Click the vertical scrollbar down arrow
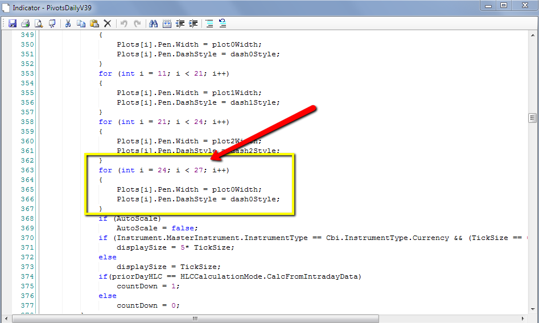This screenshot has width=539, height=323. click(533, 309)
